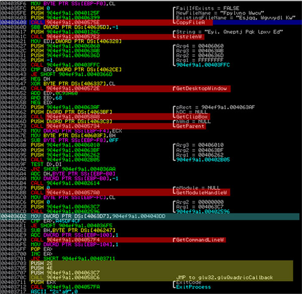This screenshot has height=294, width=302.
Task: Click POP EAX instruction at 004036FF
Action: coord(42,249)
